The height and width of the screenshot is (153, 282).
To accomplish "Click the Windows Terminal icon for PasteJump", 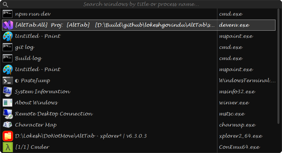I will tap(8, 81).
